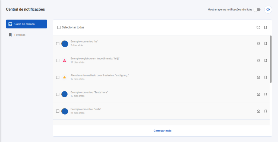Bookmark the "hhjj" impediment notification
The image size is (278, 142).
(x=266, y=60)
